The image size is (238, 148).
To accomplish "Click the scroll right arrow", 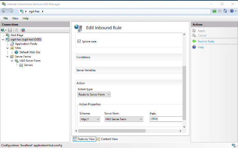I will click(x=180, y=131).
